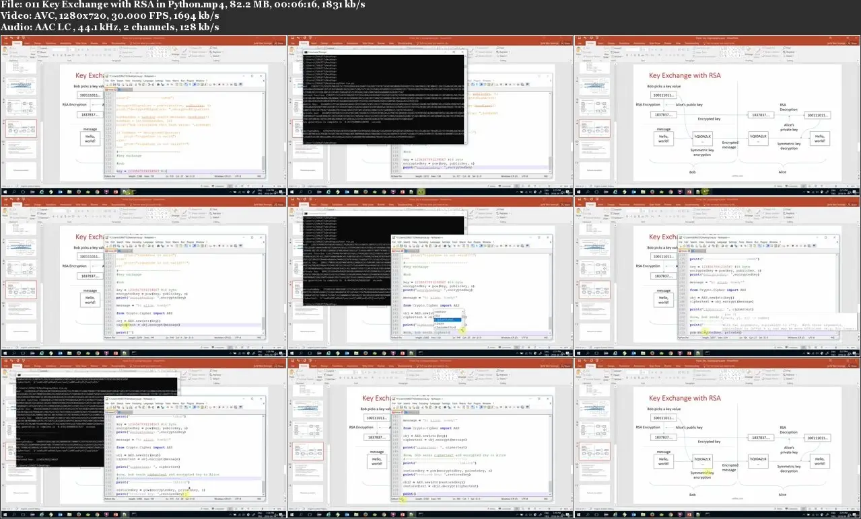The image size is (861, 519).
Task: Click the 'Hello, world!' box in the top-left frame's slide
Action: 91,140
